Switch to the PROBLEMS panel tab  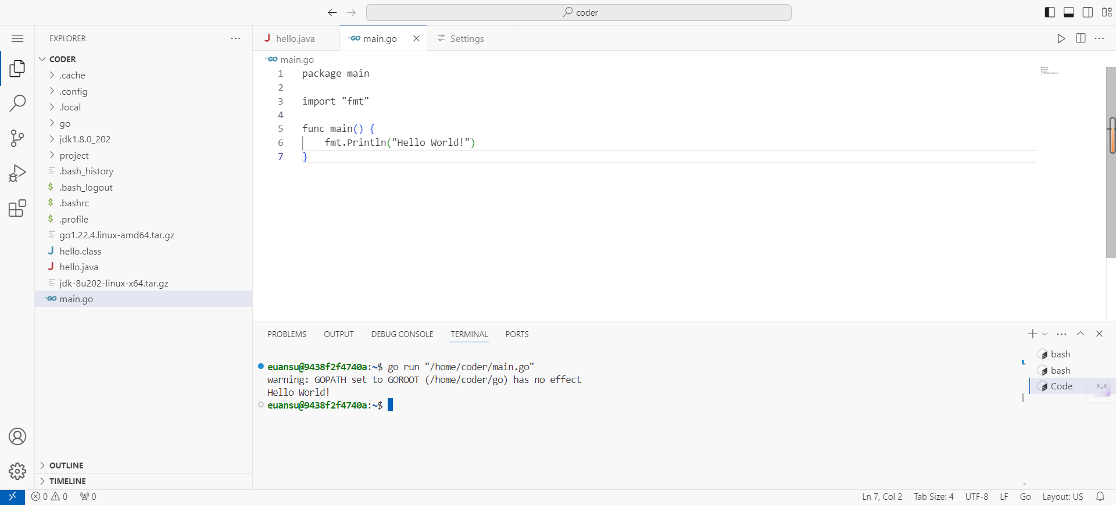287,334
